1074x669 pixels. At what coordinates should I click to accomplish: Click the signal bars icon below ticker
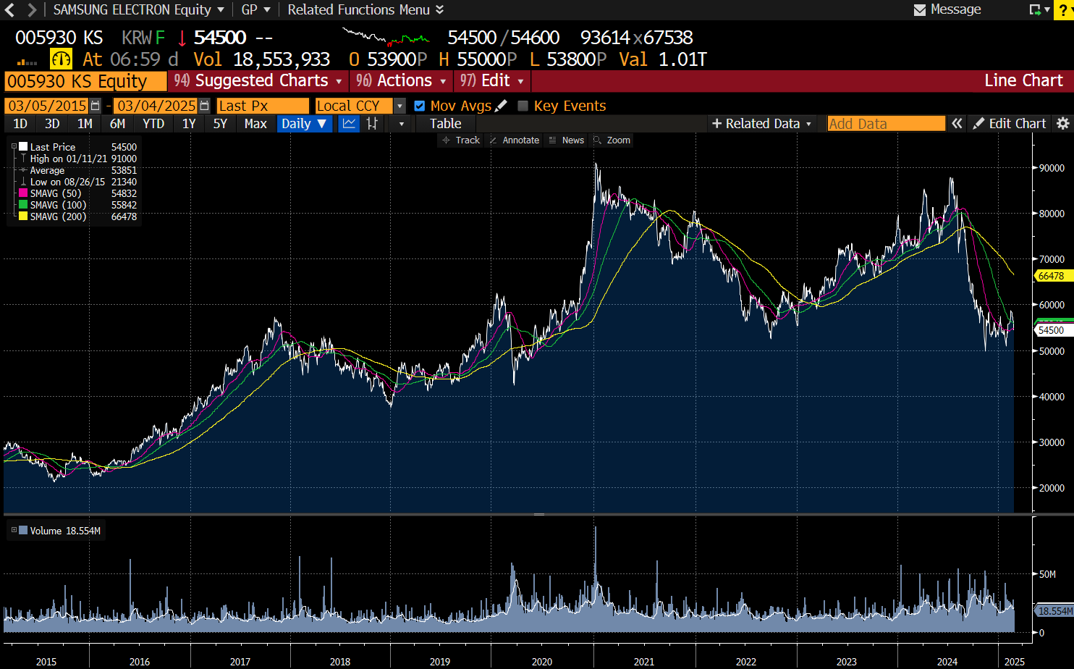click(27, 62)
